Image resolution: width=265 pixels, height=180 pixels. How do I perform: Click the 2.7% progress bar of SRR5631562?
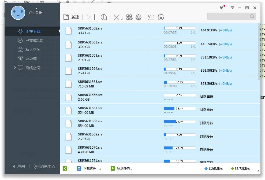coord(180,28)
